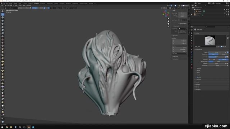This screenshot has height=129, width=230.
Task: Toggle Render Region checkbox in View panel
Action: (179, 23)
